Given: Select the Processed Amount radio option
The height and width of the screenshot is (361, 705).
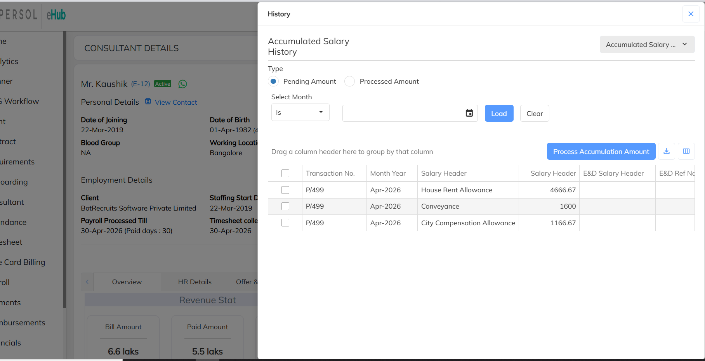Looking at the screenshot, I should 349,81.
